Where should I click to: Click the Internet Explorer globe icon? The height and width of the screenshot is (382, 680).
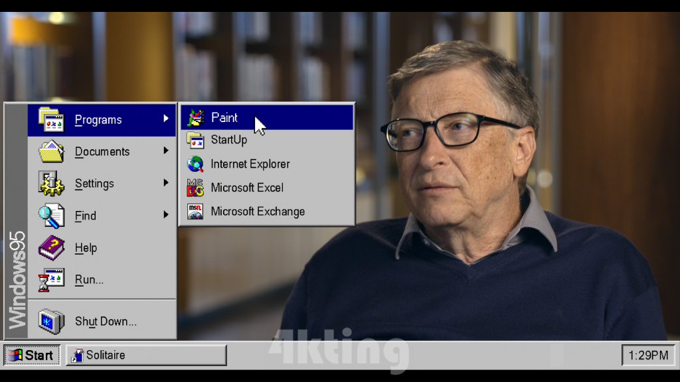tap(196, 164)
